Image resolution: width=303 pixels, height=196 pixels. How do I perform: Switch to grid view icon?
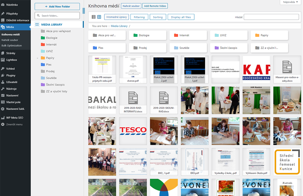(99, 17)
